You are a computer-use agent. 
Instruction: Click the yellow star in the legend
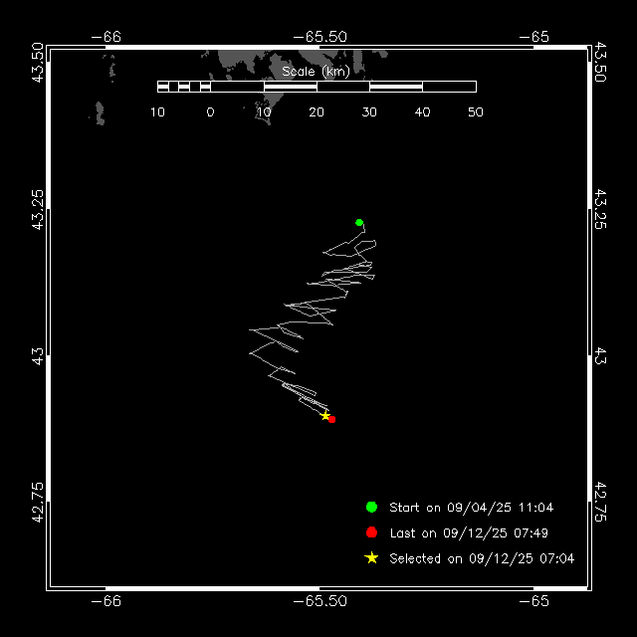pyautogui.click(x=371, y=558)
